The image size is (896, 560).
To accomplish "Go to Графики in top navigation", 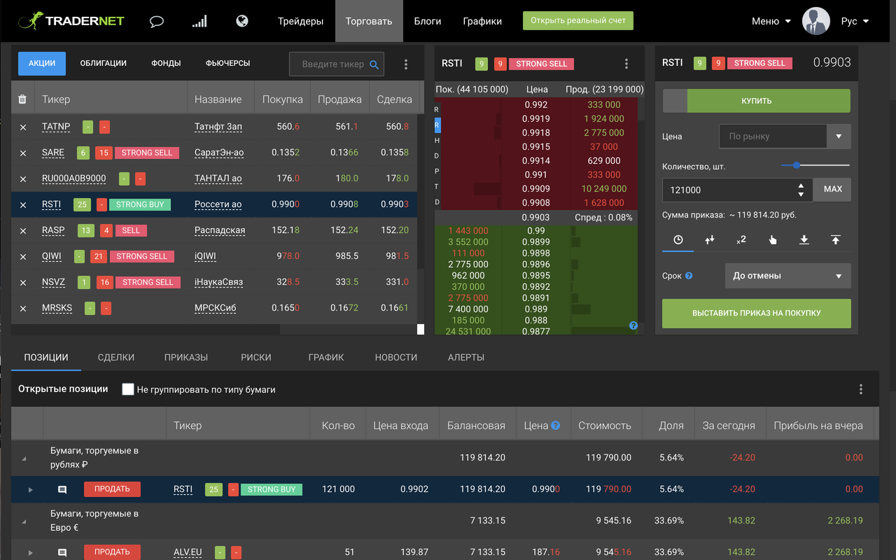I will [x=482, y=21].
